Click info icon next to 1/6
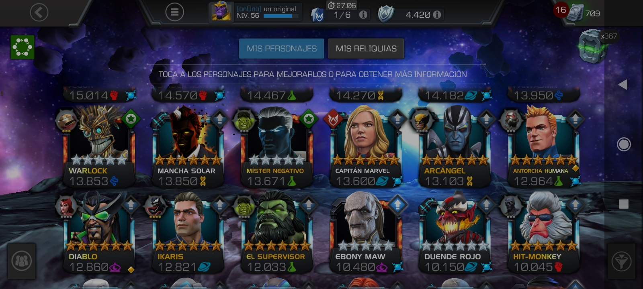Image resolution: width=643 pixels, height=289 pixels. pyautogui.click(x=363, y=15)
